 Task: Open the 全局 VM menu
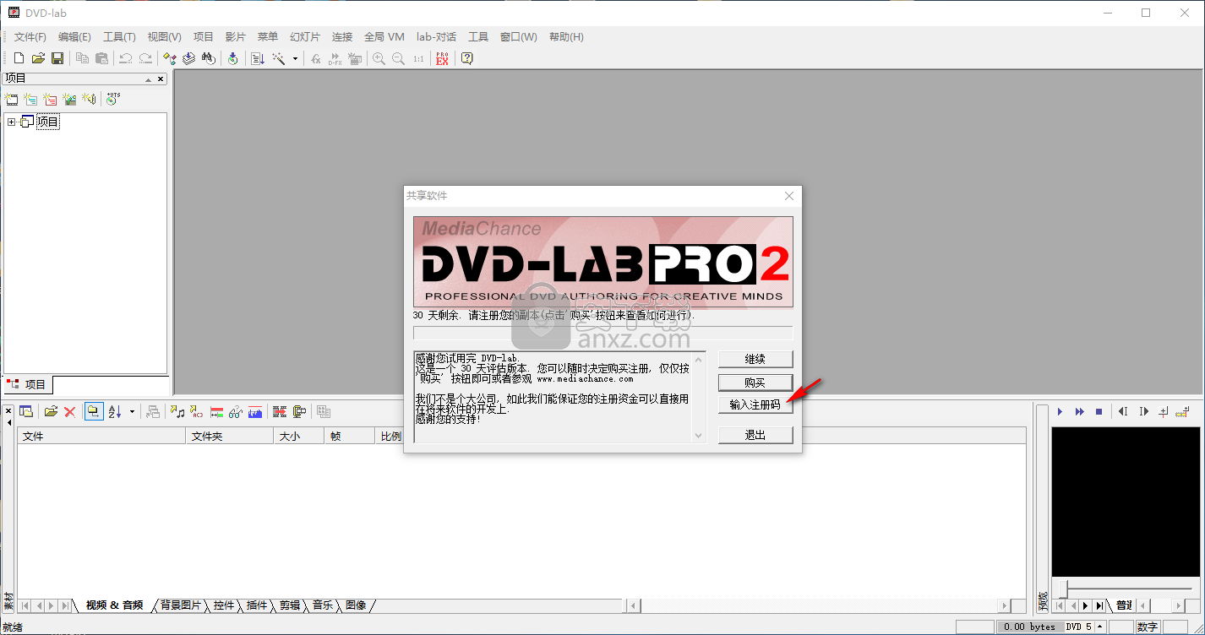[384, 36]
